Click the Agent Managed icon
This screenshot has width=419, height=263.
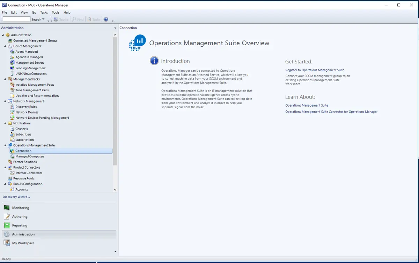[x=12, y=52]
